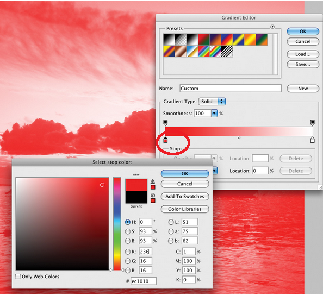Click the gradient preview bar
Viewport: 323px width, 295px height.
(x=239, y=131)
